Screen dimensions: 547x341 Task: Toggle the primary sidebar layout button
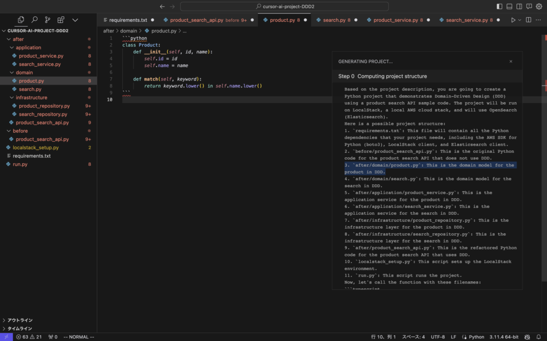[499, 6]
